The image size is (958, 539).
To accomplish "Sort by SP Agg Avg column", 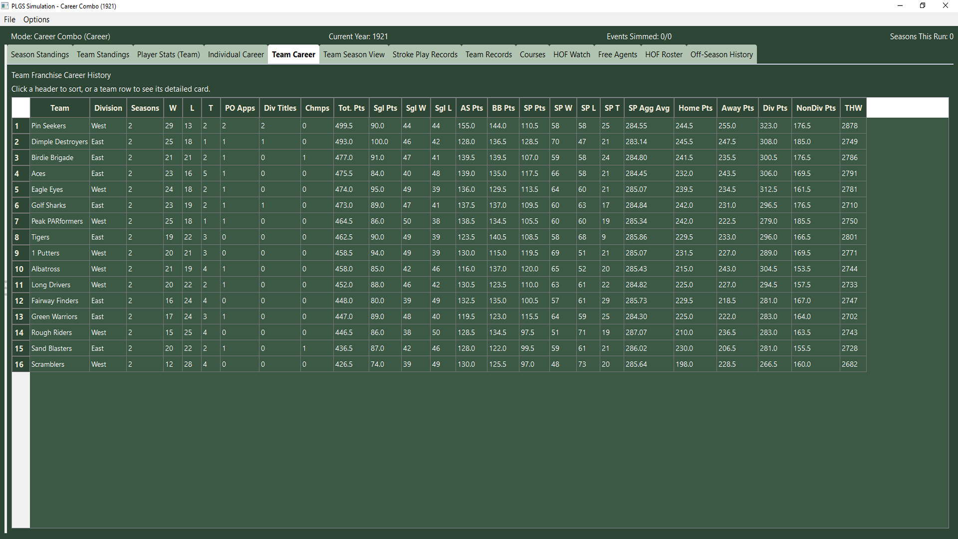I will [648, 107].
